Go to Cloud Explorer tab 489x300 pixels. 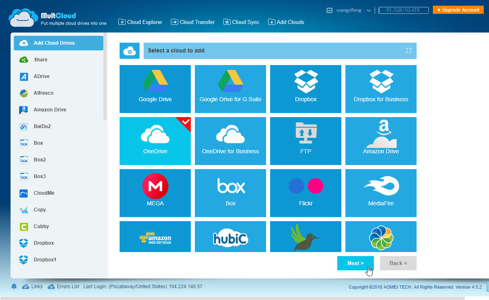(140, 22)
